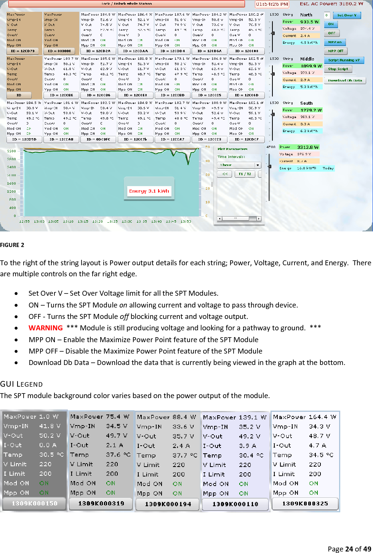Screen dimensions: 373x553
Task: Select module button ID = 12CCE8
Action: (135, 95)
